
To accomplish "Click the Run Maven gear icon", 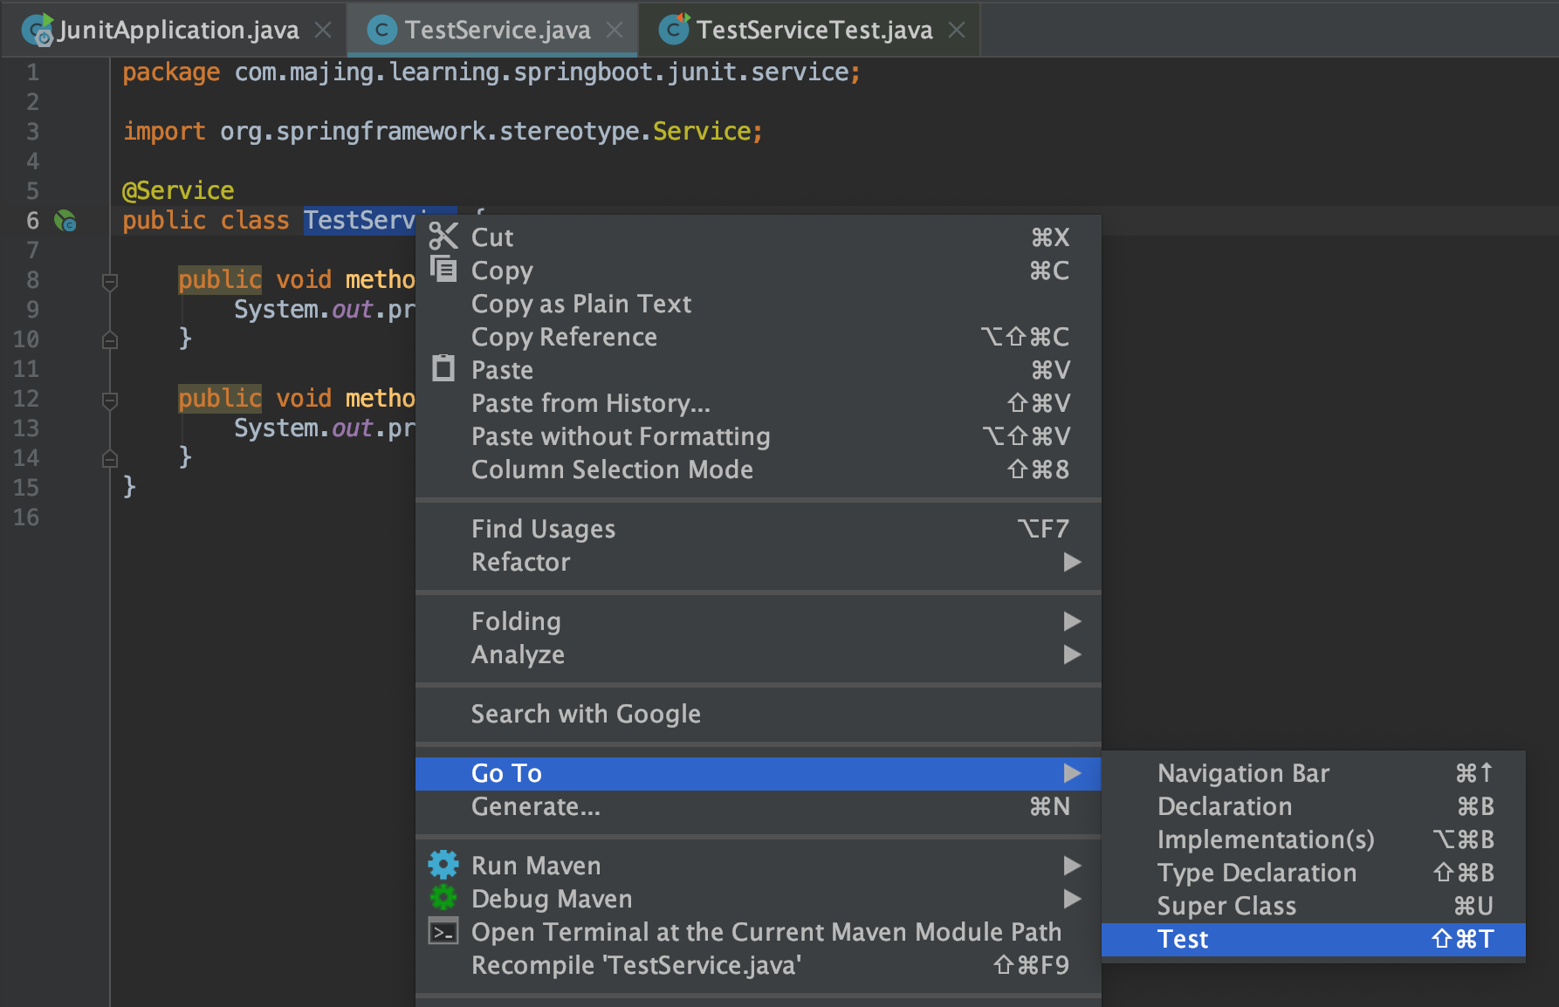I will coord(443,865).
